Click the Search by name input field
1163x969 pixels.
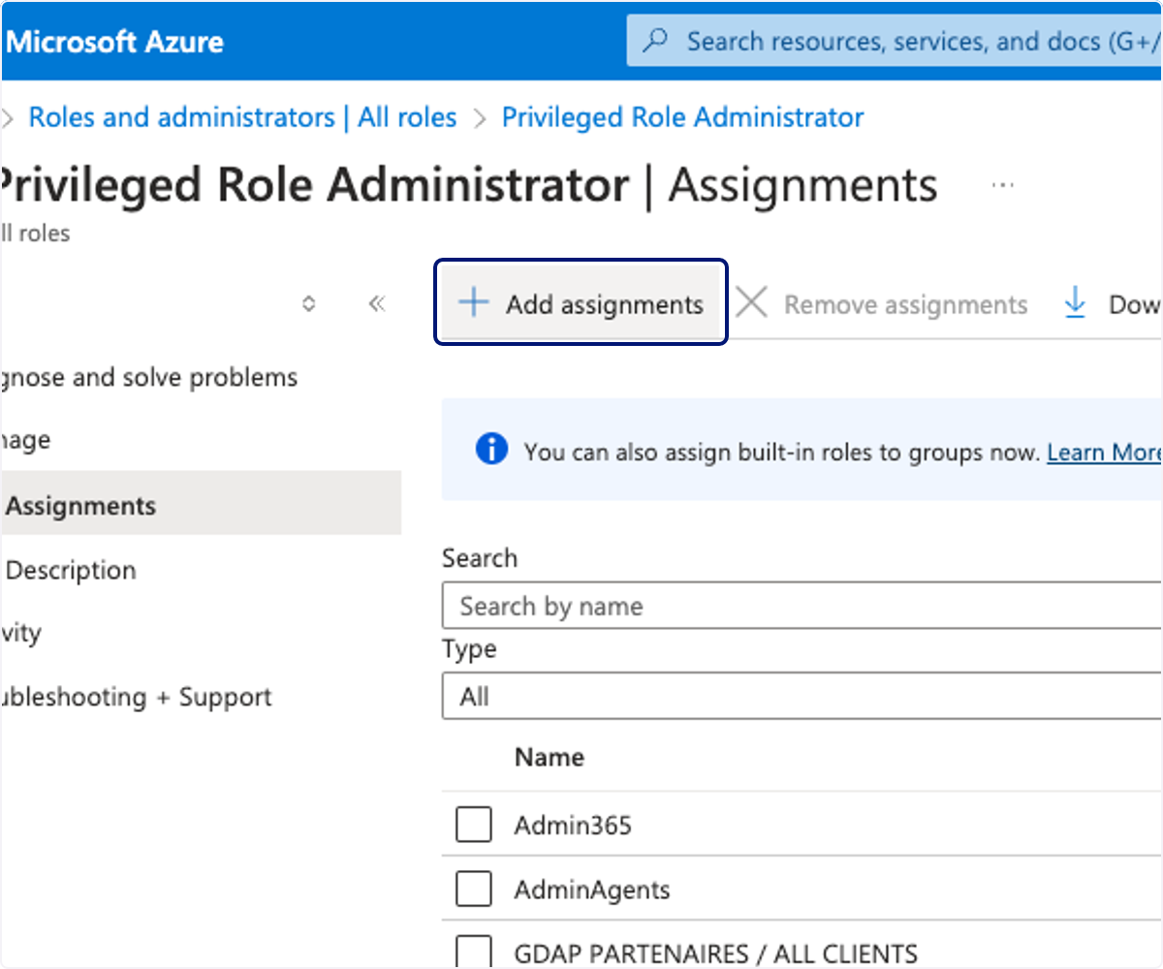[802, 607]
